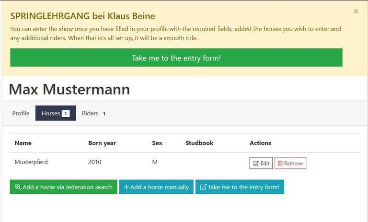Click the Riders count badge
368x222 pixels.
point(104,114)
